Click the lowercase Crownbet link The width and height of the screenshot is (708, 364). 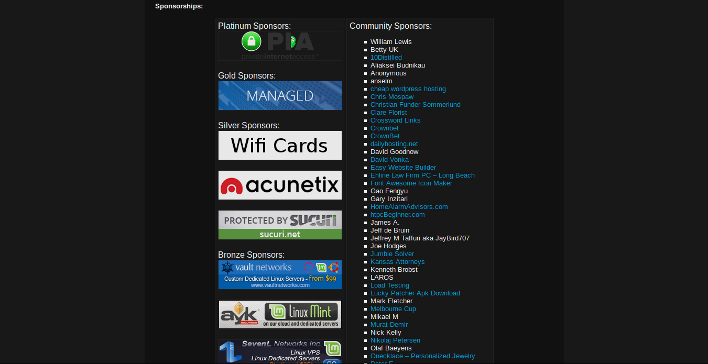click(385, 128)
